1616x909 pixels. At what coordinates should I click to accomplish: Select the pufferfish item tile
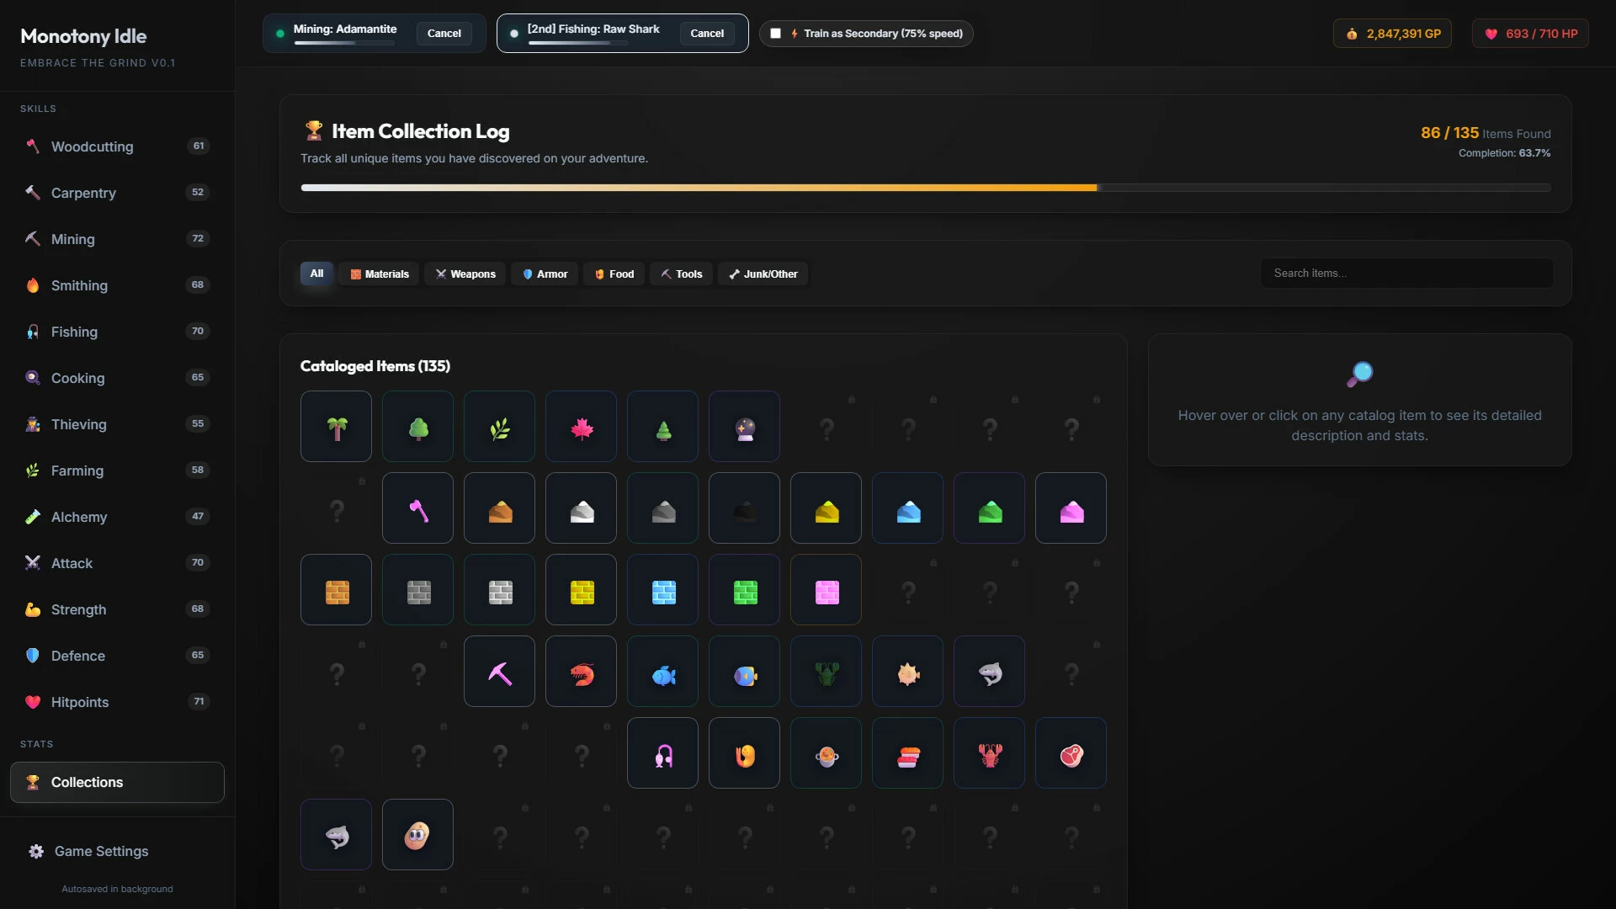point(907,671)
